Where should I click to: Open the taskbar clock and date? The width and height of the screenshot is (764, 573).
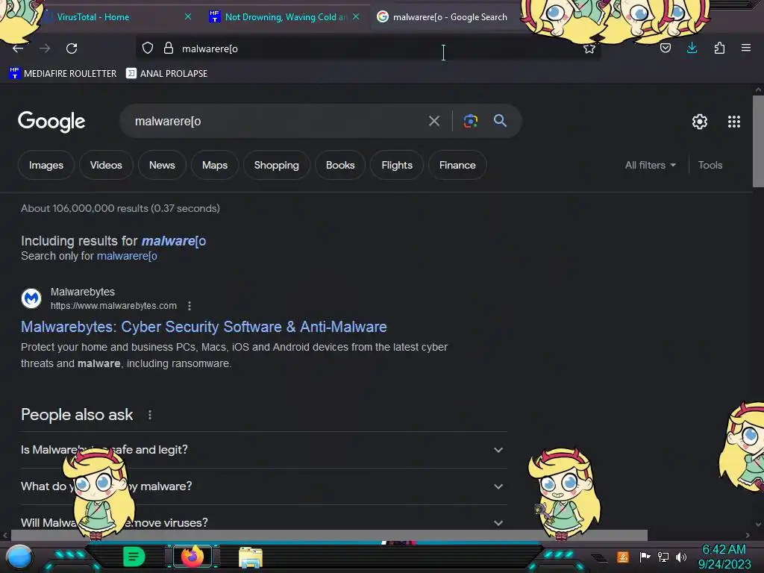tap(724, 557)
